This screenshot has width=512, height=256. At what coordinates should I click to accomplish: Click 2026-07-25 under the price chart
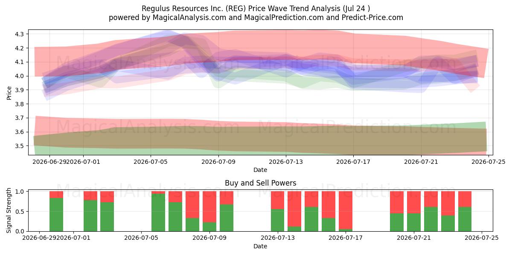point(489,162)
